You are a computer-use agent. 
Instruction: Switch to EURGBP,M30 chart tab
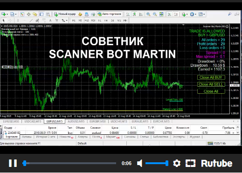point(97,121)
